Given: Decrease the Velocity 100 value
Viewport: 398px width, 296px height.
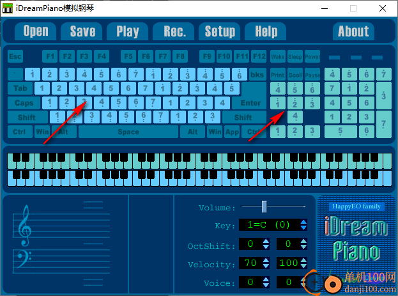Looking at the screenshot, I should click(x=303, y=265).
